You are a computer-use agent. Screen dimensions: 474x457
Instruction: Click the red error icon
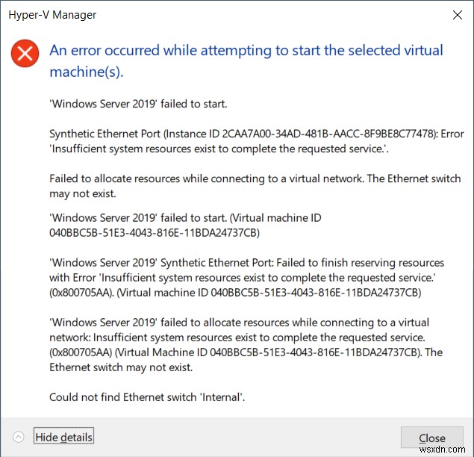tap(25, 52)
